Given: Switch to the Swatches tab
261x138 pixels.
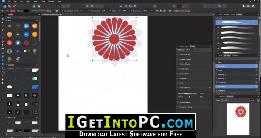Looking at the screenshot, I should point(227,15).
